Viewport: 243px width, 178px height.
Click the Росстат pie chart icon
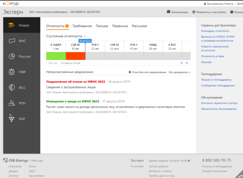(12, 56)
